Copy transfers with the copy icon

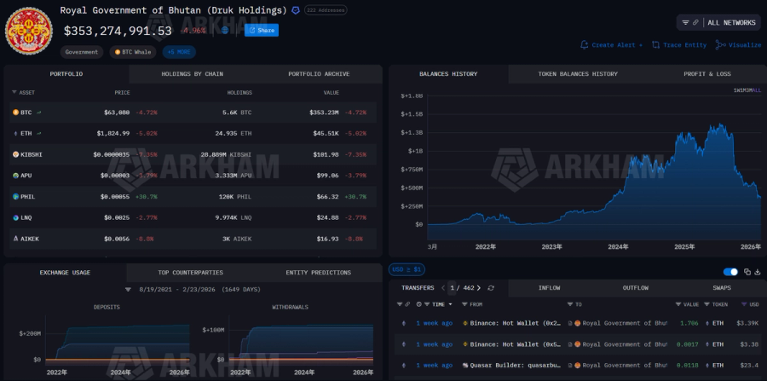coord(747,272)
